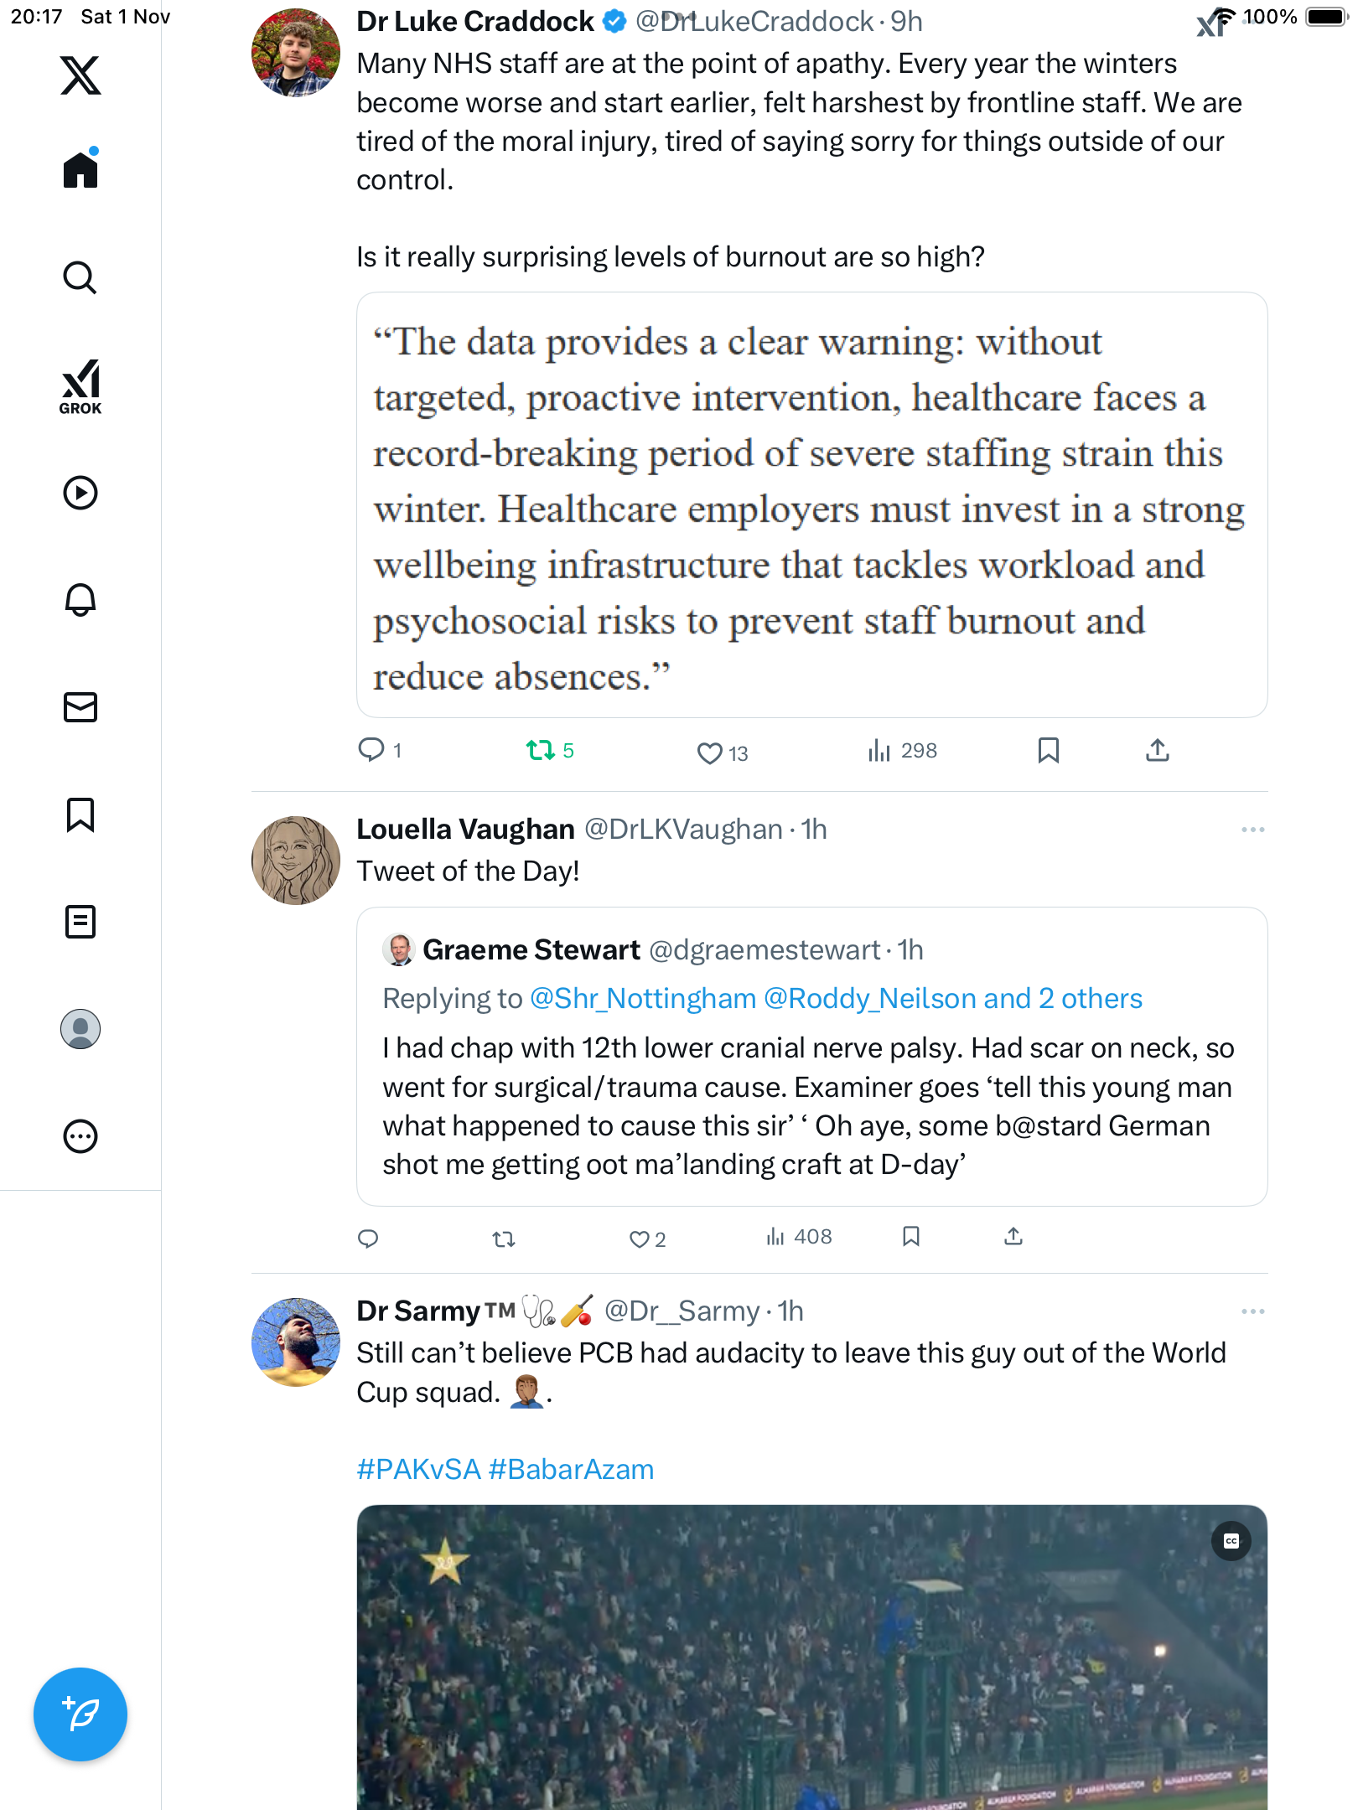Screen dimensions: 1358x1810
Task: Expand the More menu in sidebar
Action: pyautogui.click(x=80, y=1136)
